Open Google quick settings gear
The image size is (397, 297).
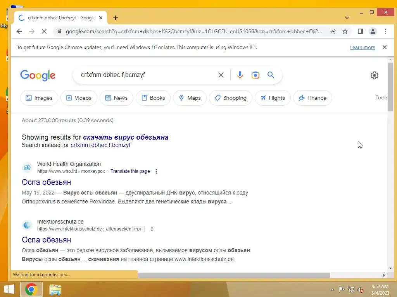(x=374, y=75)
